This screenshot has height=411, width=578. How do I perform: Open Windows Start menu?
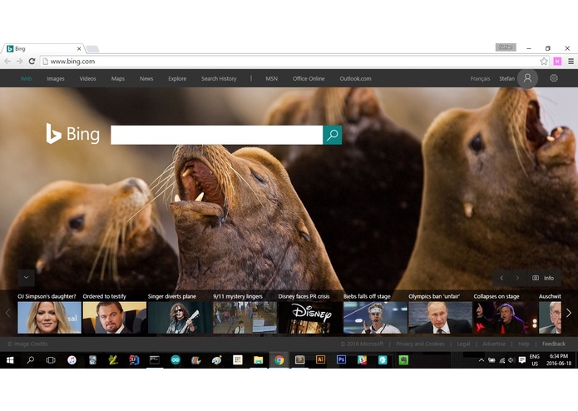10,360
